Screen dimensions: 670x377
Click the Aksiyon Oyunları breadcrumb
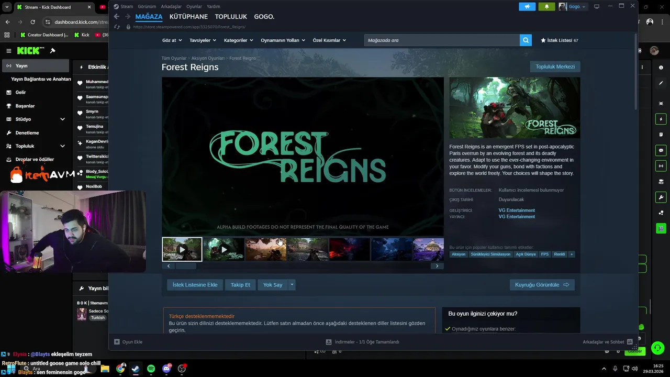tap(208, 58)
